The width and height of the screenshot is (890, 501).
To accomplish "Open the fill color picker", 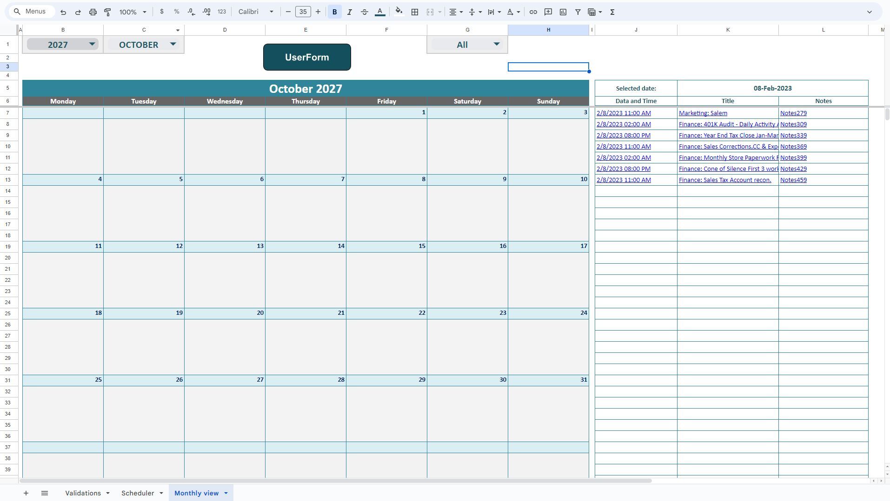I will (399, 12).
